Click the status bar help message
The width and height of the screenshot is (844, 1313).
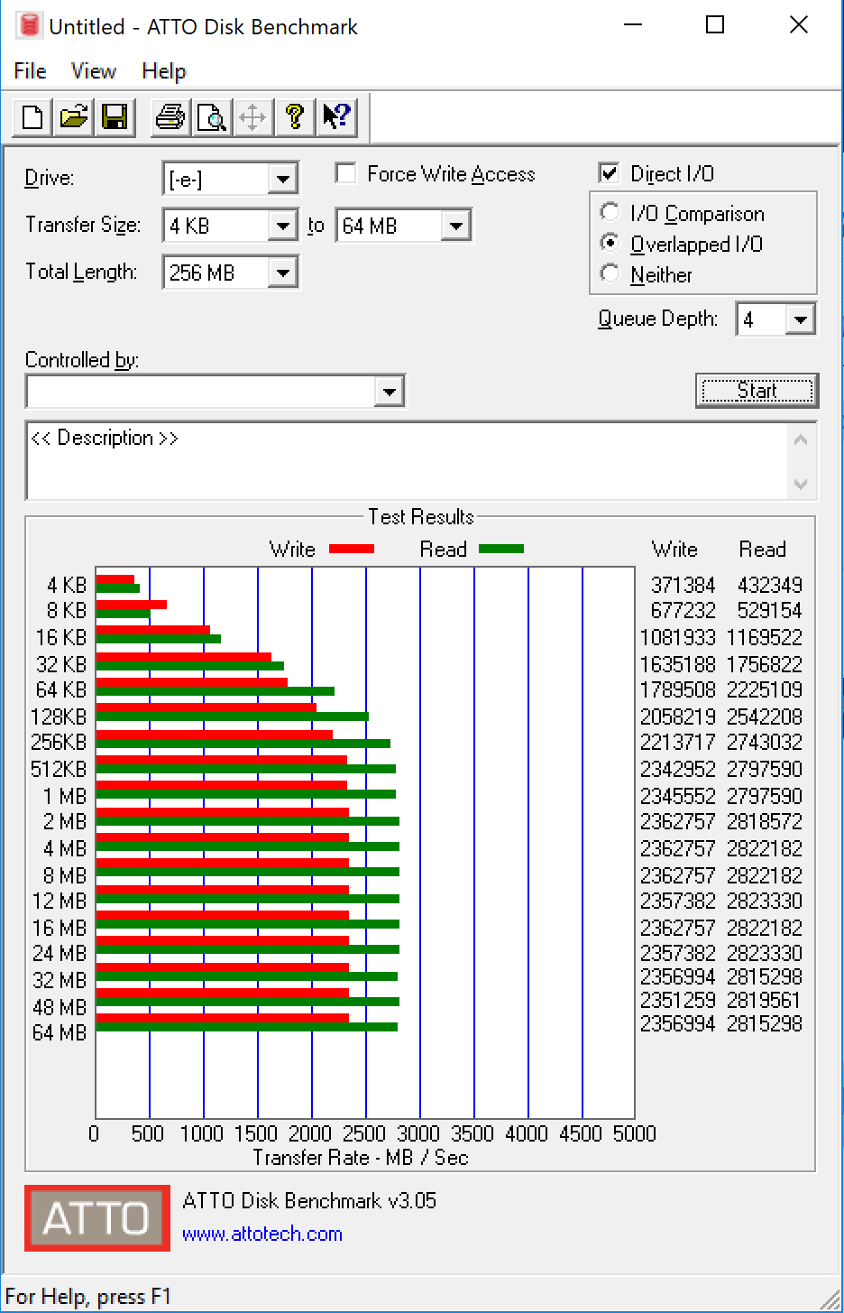tap(88, 1297)
